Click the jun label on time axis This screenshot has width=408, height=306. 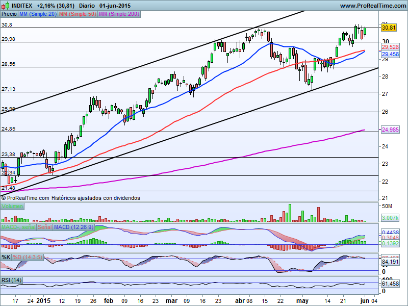365,301
